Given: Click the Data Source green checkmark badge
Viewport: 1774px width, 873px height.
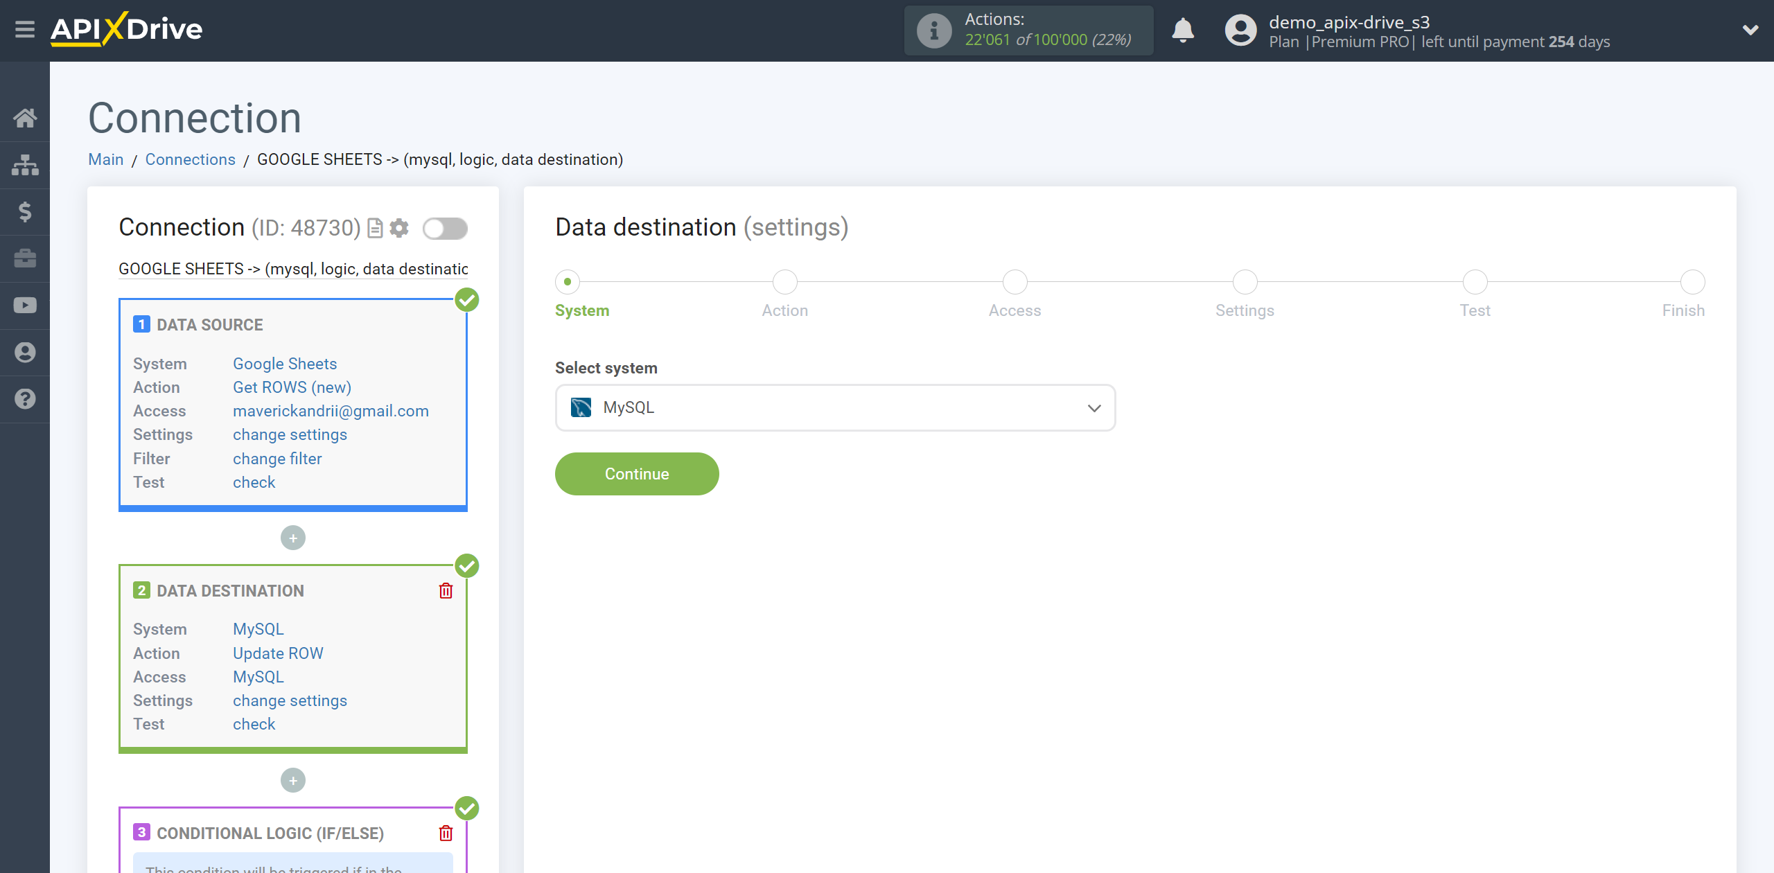Looking at the screenshot, I should coord(467,300).
